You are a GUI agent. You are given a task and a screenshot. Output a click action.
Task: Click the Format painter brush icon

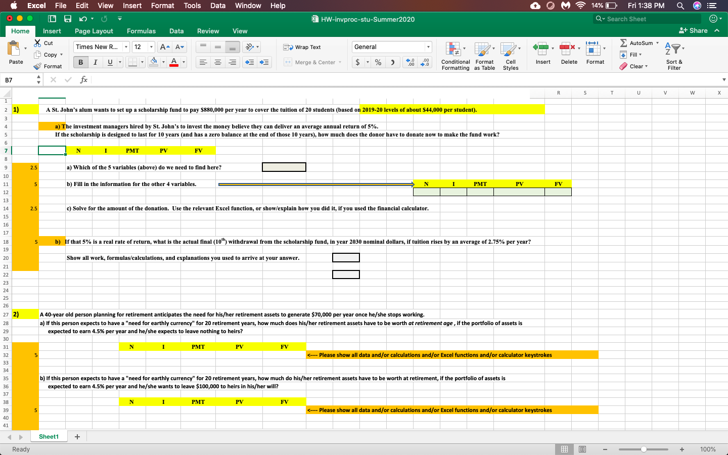point(37,66)
